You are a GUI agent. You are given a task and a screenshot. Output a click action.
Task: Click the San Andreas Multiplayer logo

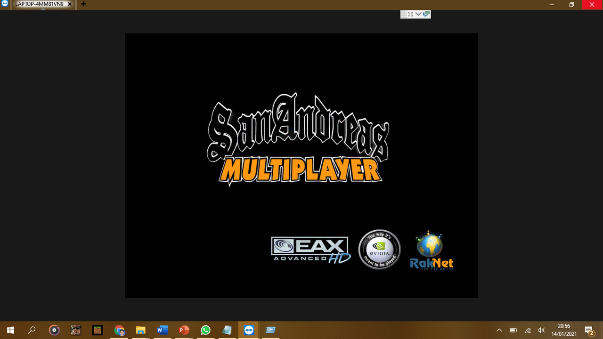[x=298, y=140]
